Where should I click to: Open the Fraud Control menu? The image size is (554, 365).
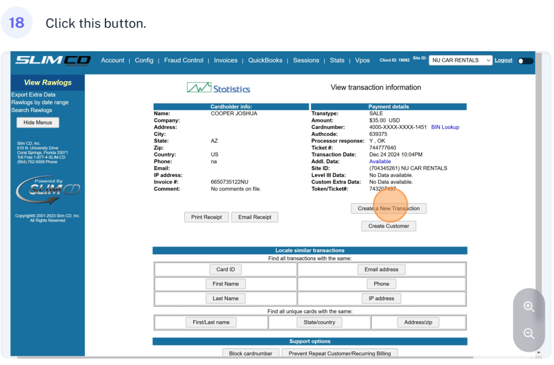pyautogui.click(x=183, y=61)
